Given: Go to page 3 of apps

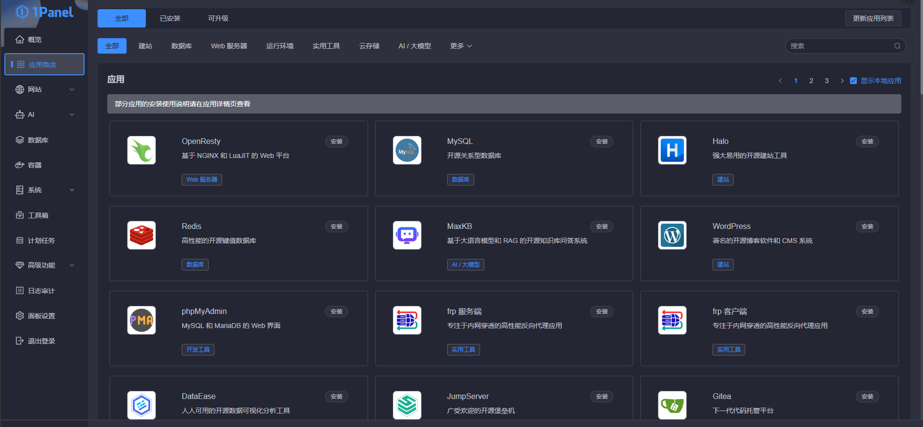Looking at the screenshot, I should coord(827,81).
